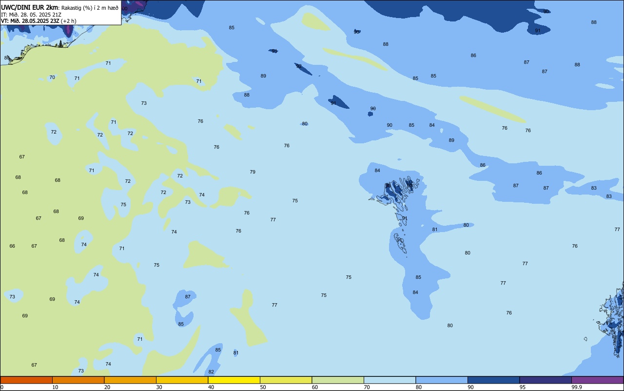The width and height of the screenshot is (624, 391).
Task: Choose the dark blue 90–95 legend swatch
Action: pos(493,380)
